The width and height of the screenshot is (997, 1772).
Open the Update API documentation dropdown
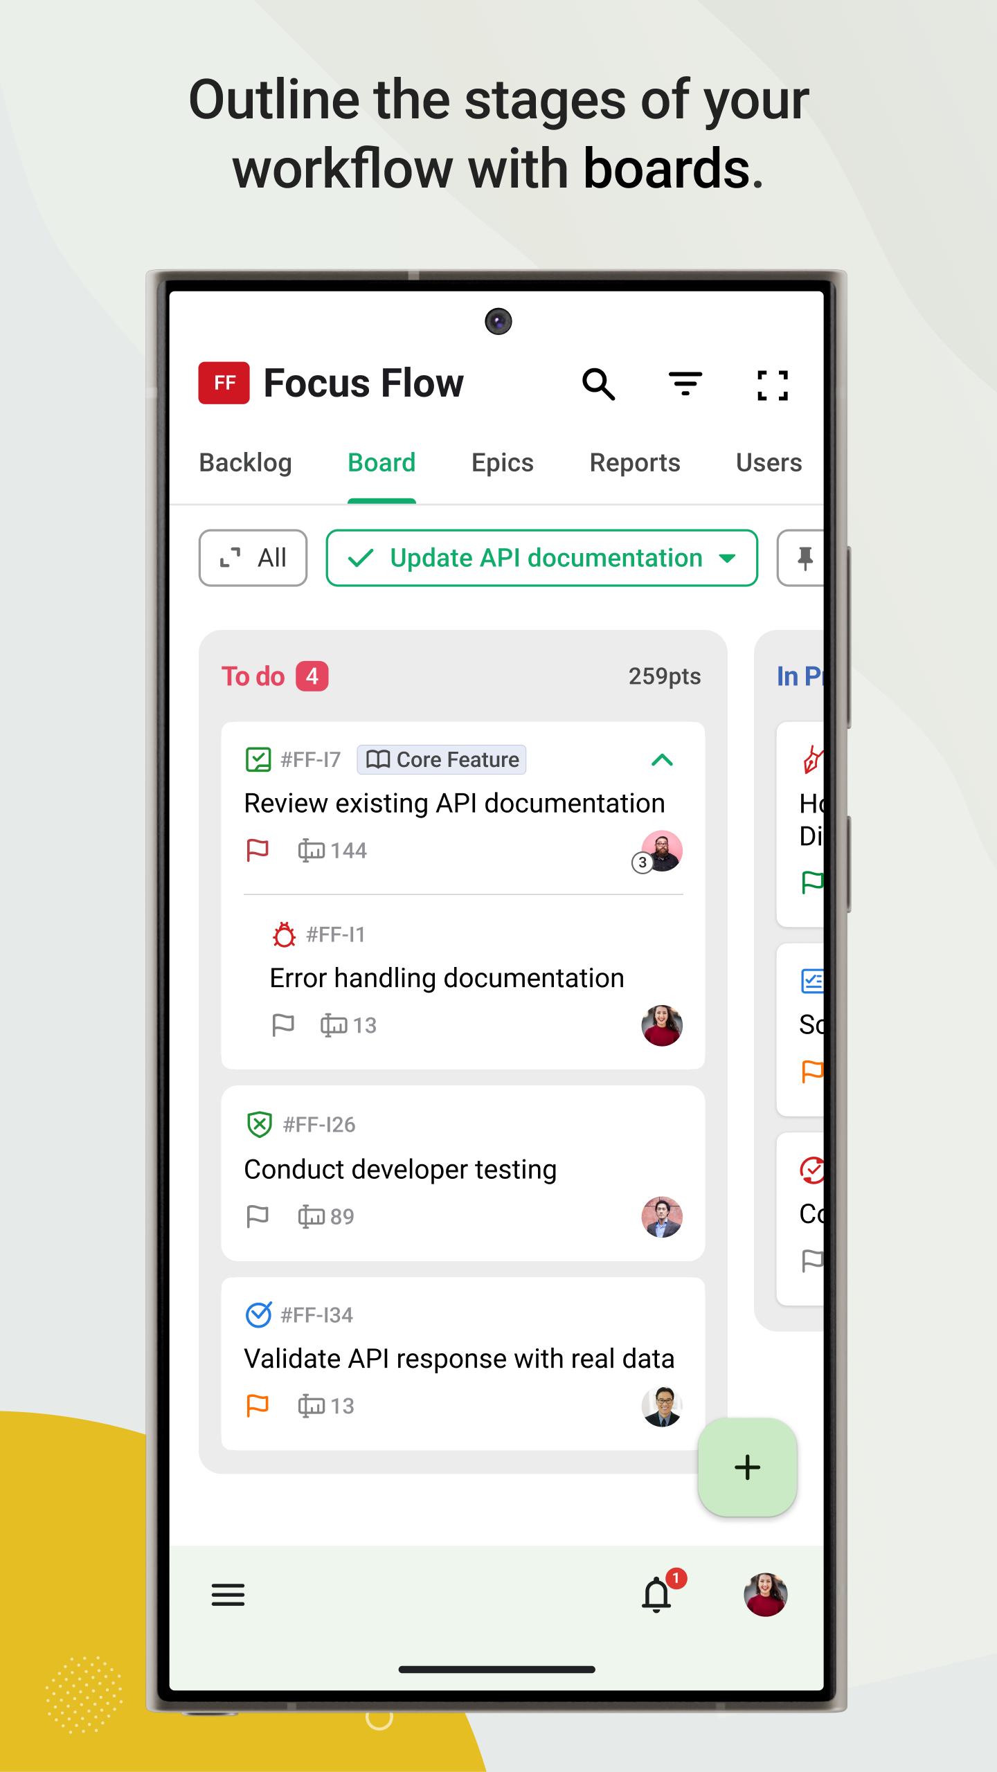(x=541, y=558)
